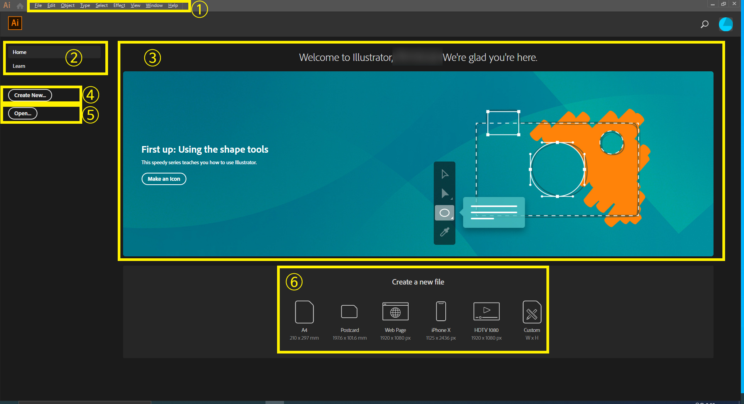
Task: Open the Select menu
Action: tap(102, 5)
